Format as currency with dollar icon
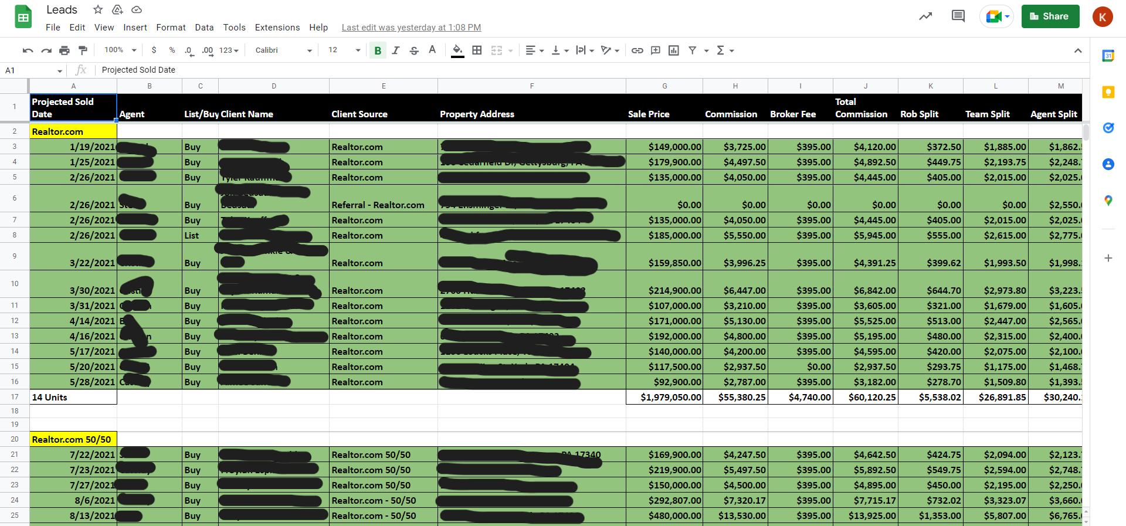This screenshot has height=526, width=1126. click(x=154, y=50)
